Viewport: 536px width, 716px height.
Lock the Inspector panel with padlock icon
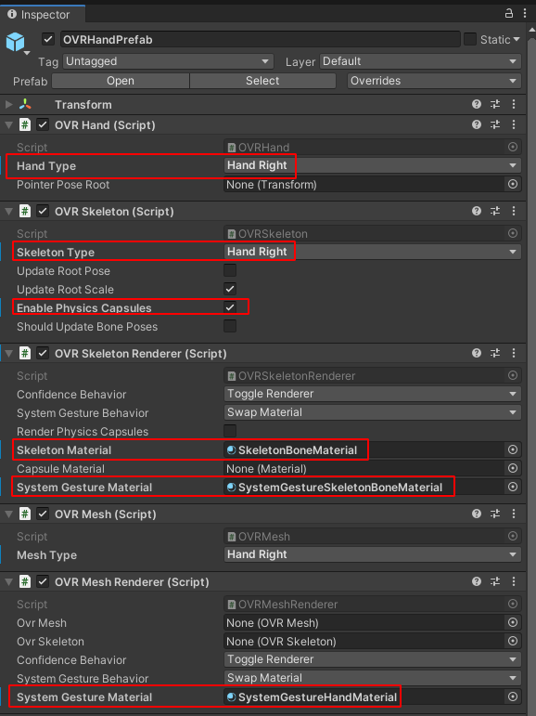[x=509, y=13]
